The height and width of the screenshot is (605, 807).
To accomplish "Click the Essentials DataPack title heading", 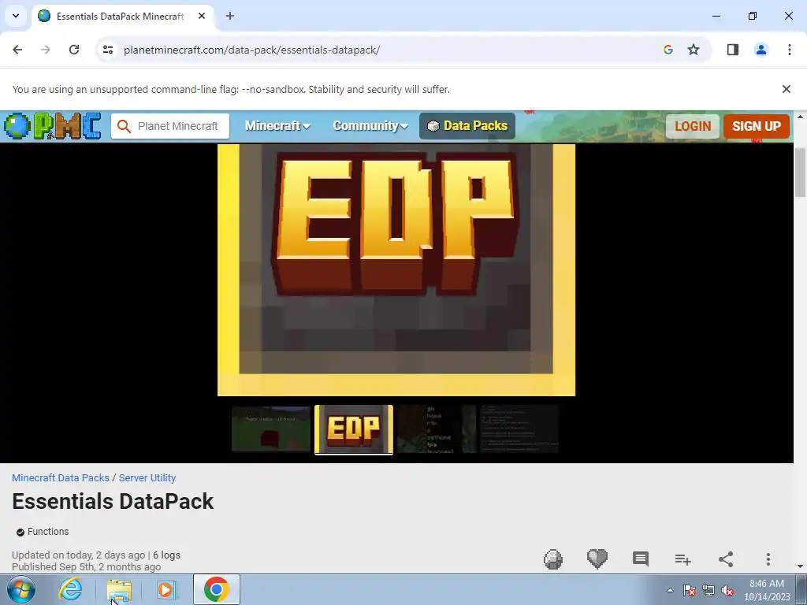I will click(113, 502).
